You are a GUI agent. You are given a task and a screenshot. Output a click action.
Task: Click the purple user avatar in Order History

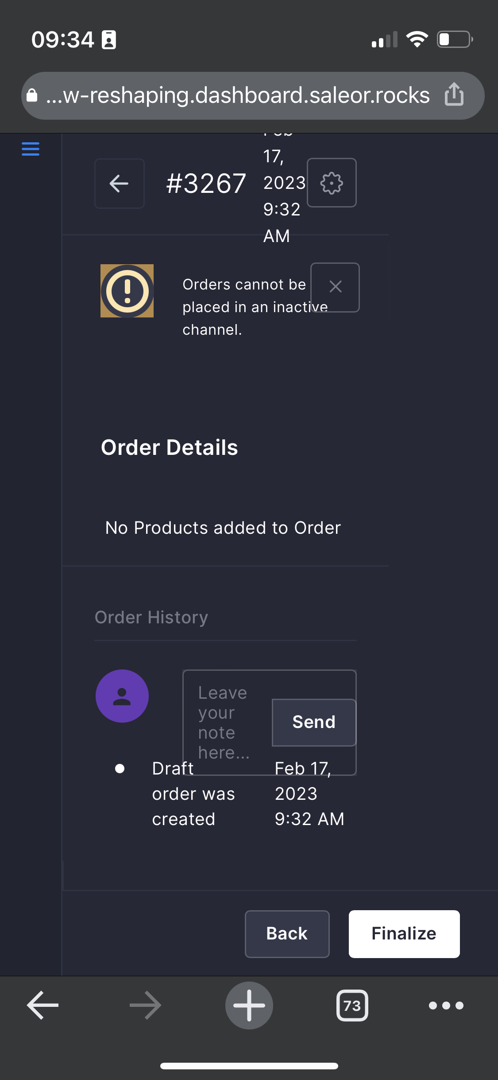click(122, 696)
